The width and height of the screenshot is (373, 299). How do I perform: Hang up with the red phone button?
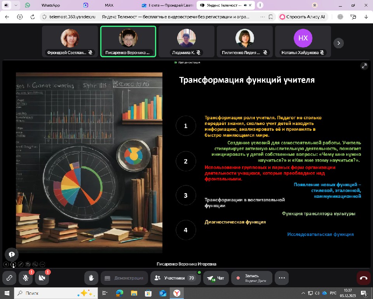click(x=364, y=278)
